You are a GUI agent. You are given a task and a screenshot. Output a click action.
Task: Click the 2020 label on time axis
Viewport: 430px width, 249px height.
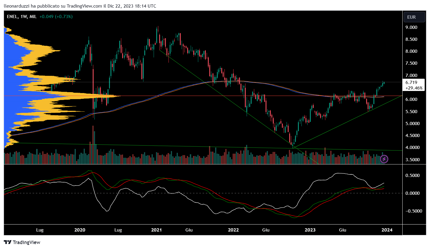[80, 230]
